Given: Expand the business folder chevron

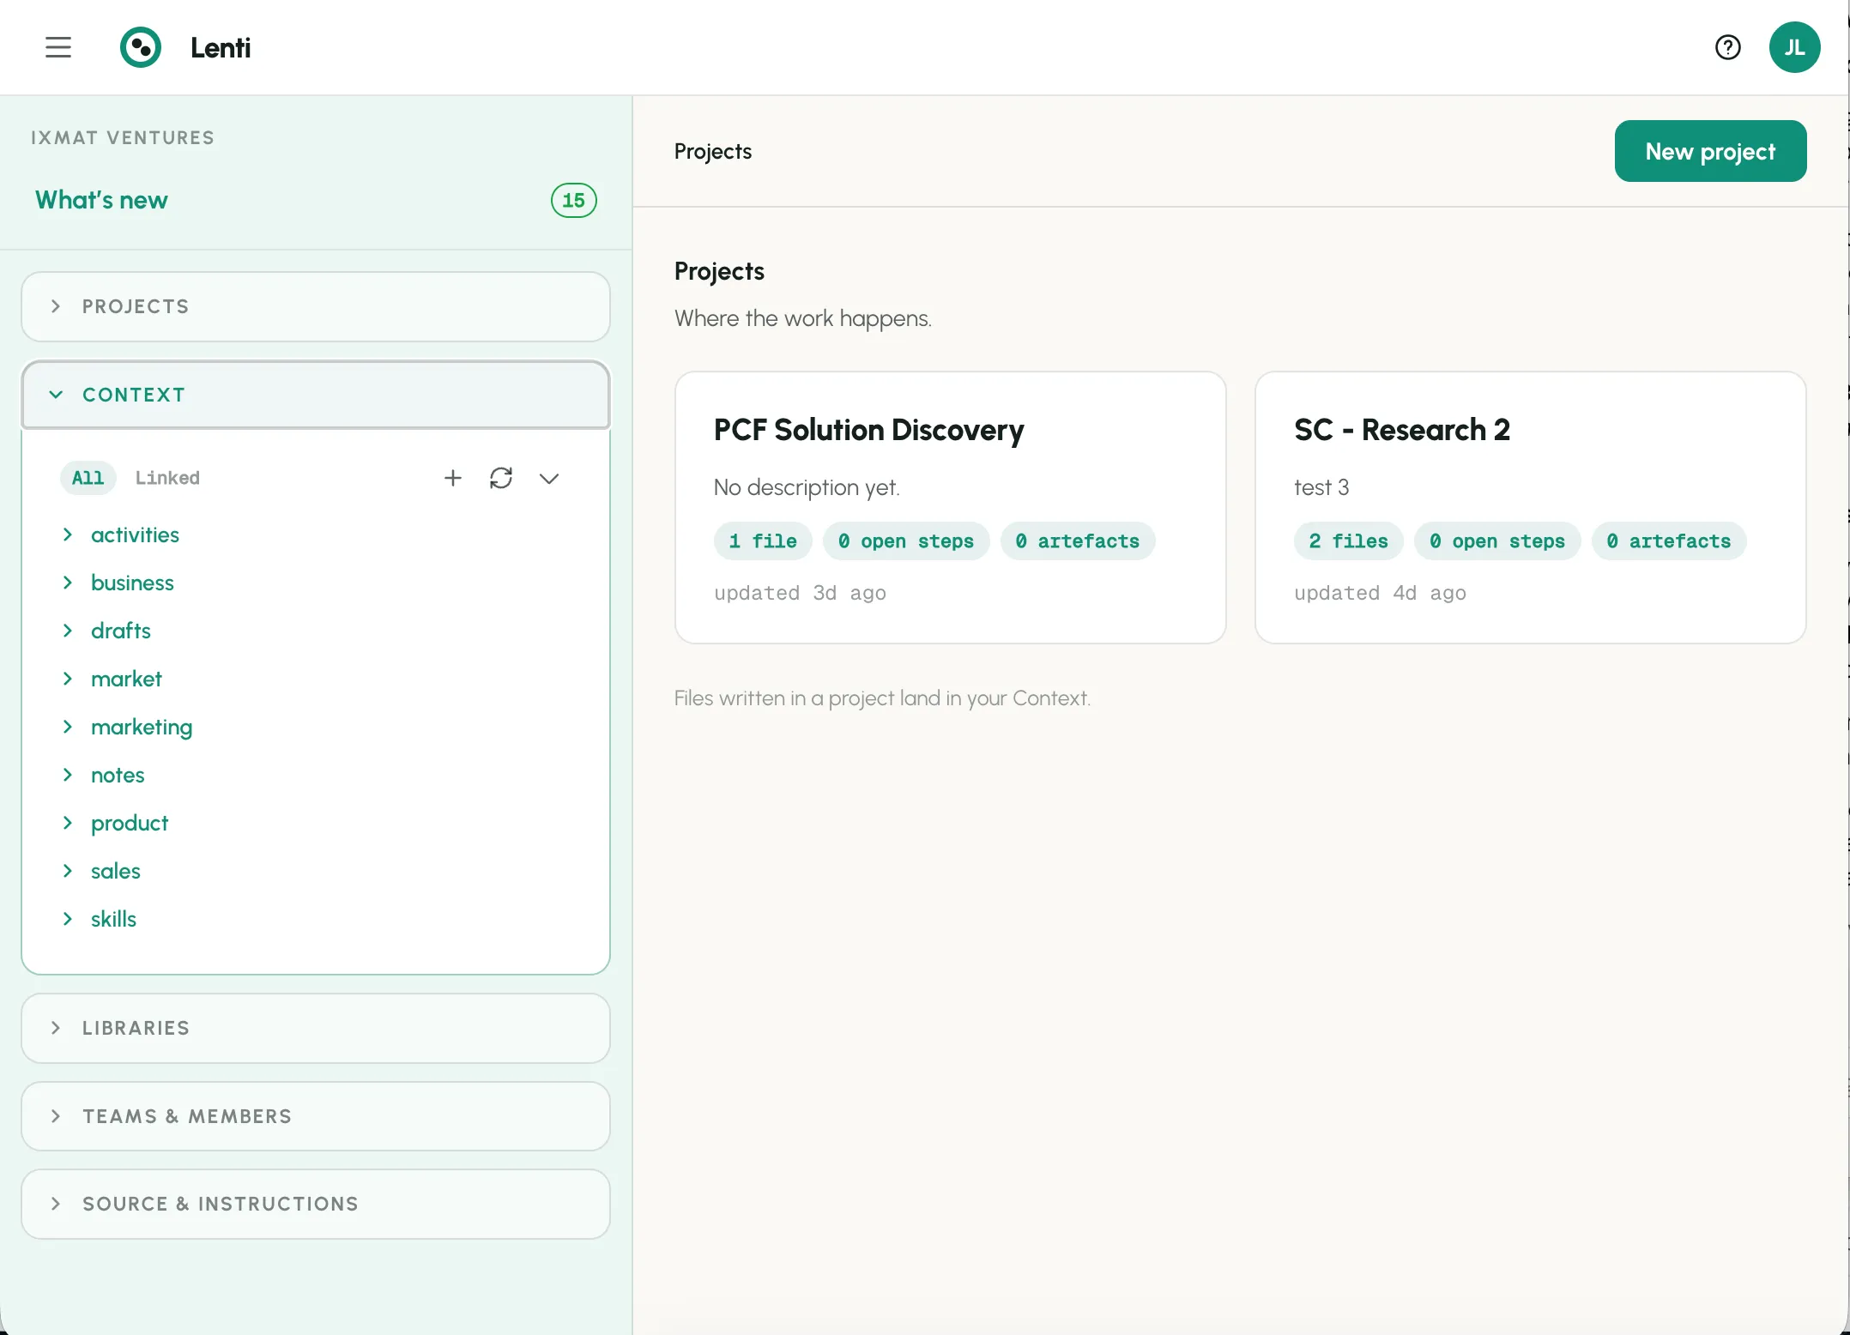Looking at the screenshot, I should [x=67, y=583].
